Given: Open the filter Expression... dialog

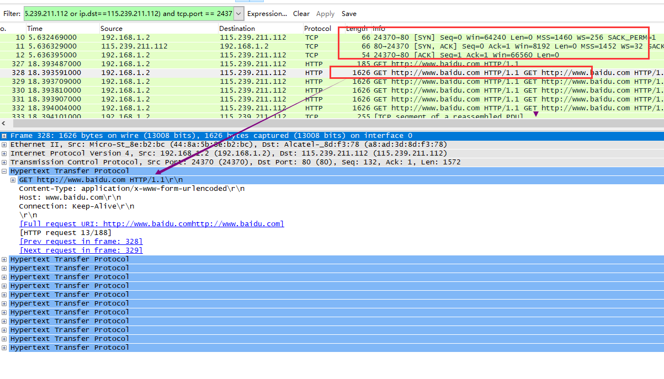Looking at the screenshot, I should tap(267, 14).
